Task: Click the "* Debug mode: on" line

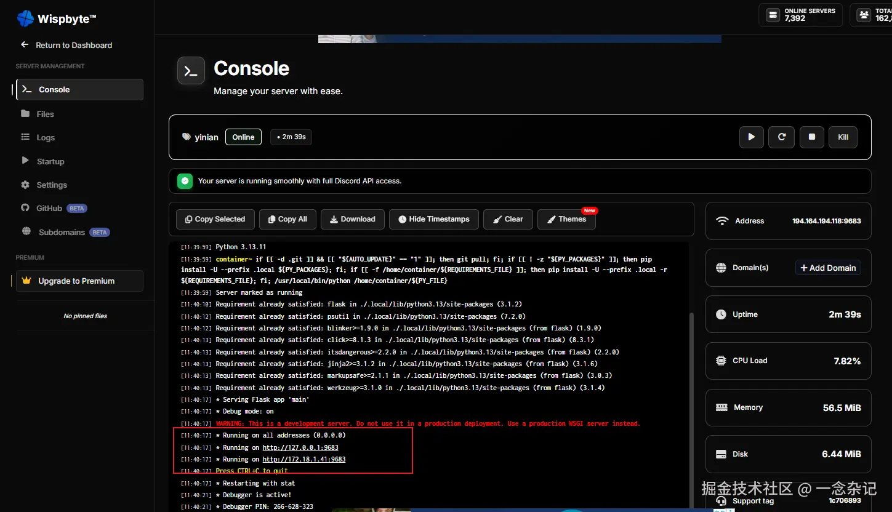Action: pos(244,411)
